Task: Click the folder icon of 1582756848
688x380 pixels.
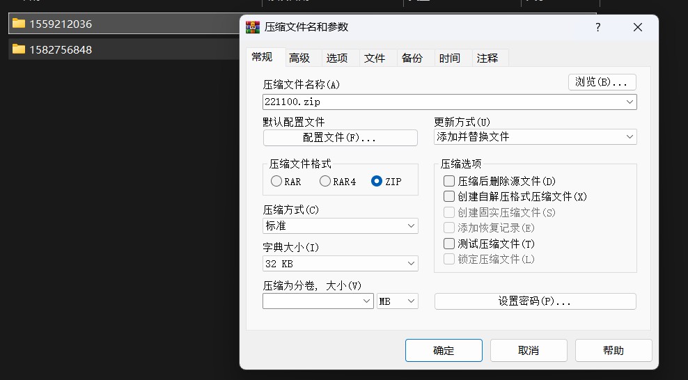Action: [18, 49]
